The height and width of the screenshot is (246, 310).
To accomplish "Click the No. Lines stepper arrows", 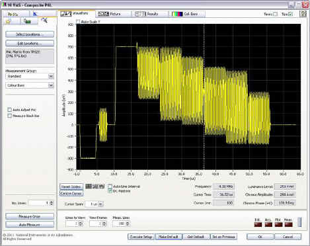I will tap(52, 203).
